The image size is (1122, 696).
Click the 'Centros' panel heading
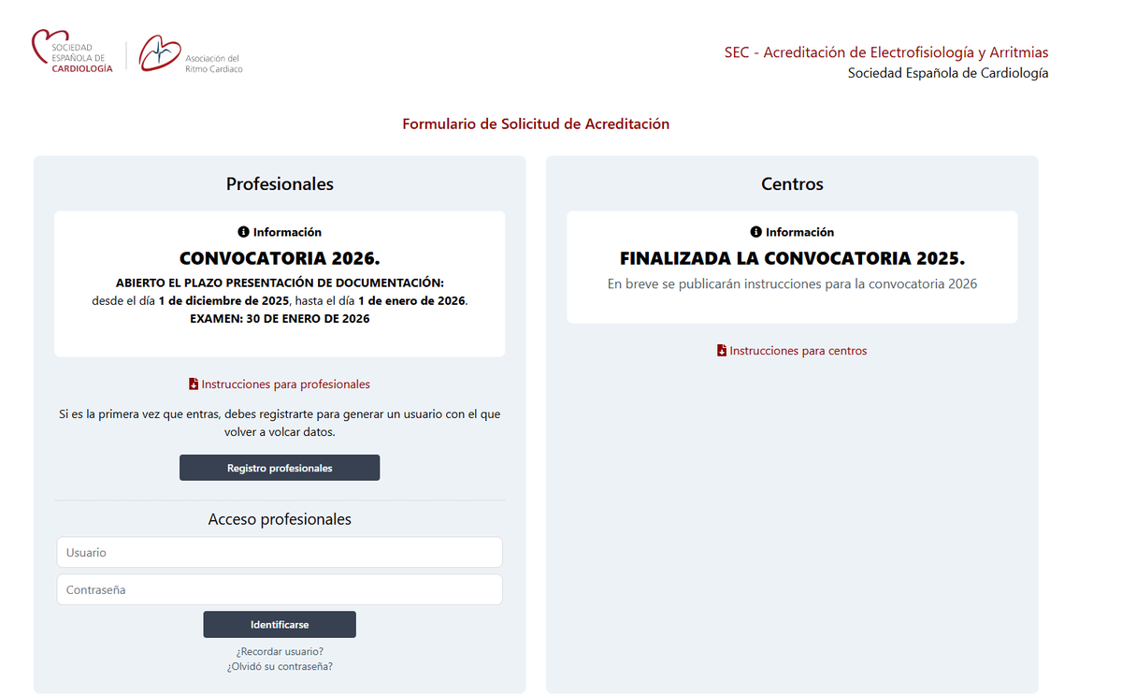[x=792, y=184]
